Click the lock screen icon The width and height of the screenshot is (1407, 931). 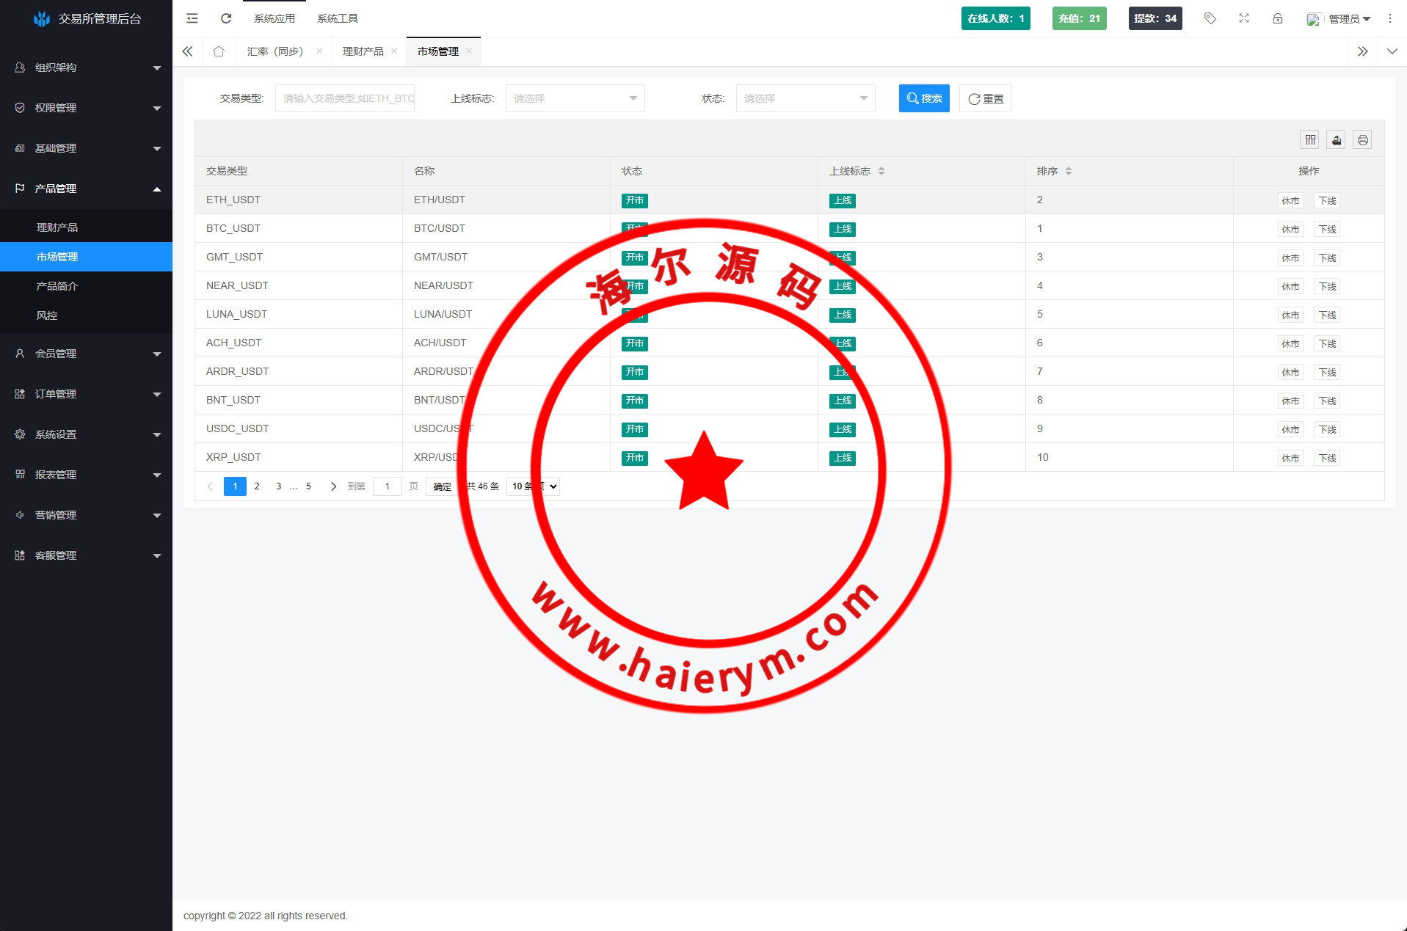coord(1278,18)
